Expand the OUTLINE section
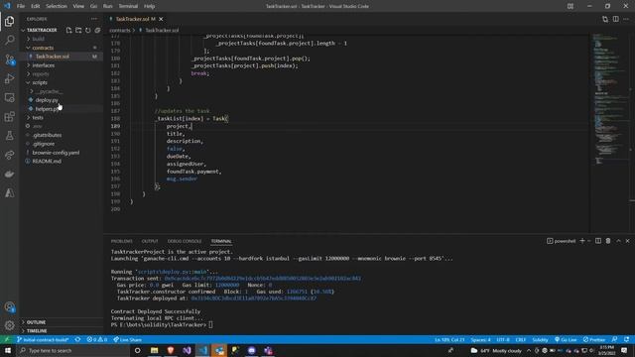 point(36,322)
